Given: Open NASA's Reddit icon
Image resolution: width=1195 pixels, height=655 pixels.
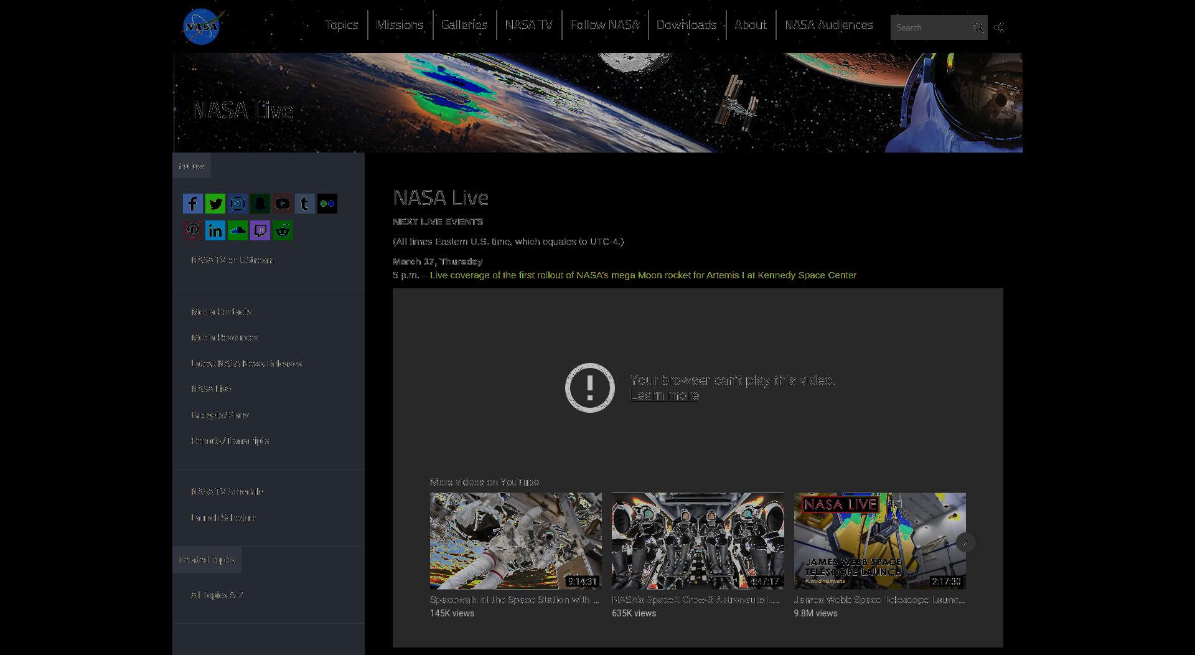Looking at the screenshot, I should coord(283,230).
